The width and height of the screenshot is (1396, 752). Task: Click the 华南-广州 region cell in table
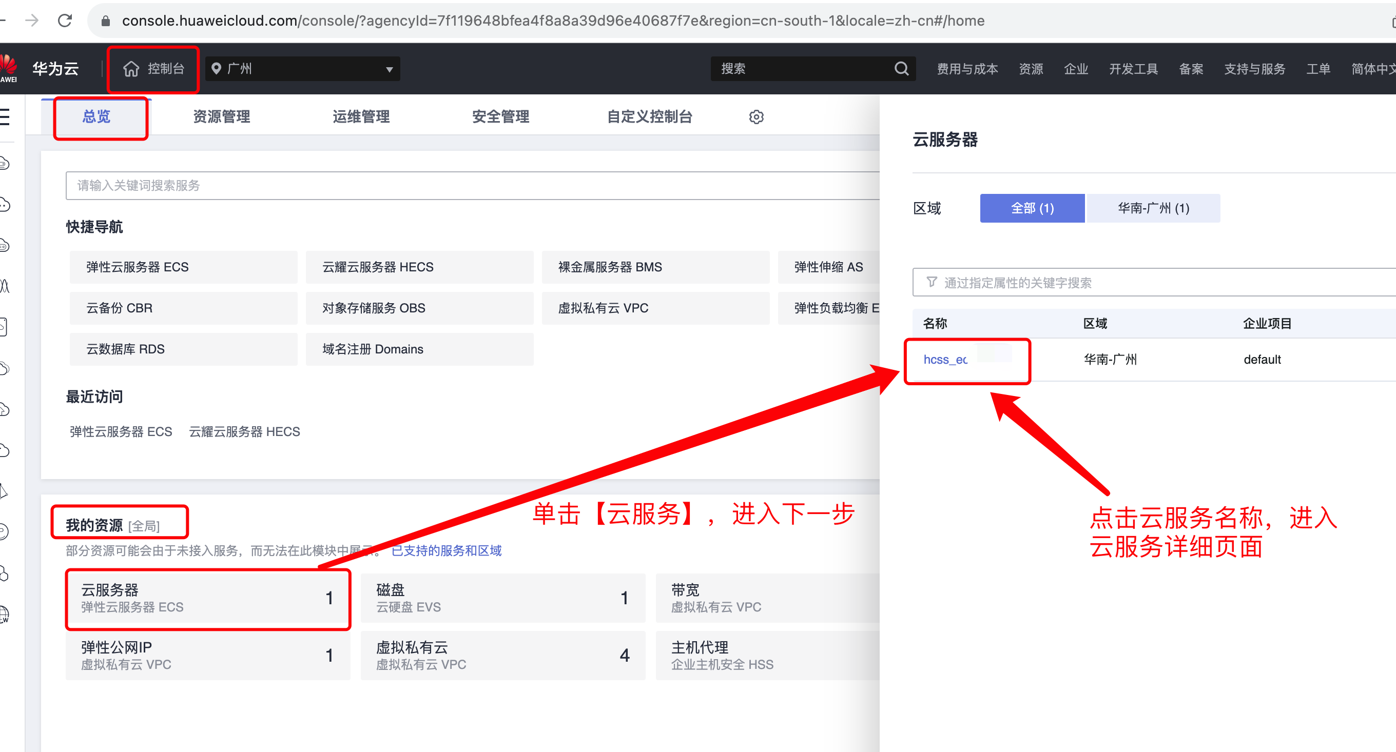[x=1110, y=359]
